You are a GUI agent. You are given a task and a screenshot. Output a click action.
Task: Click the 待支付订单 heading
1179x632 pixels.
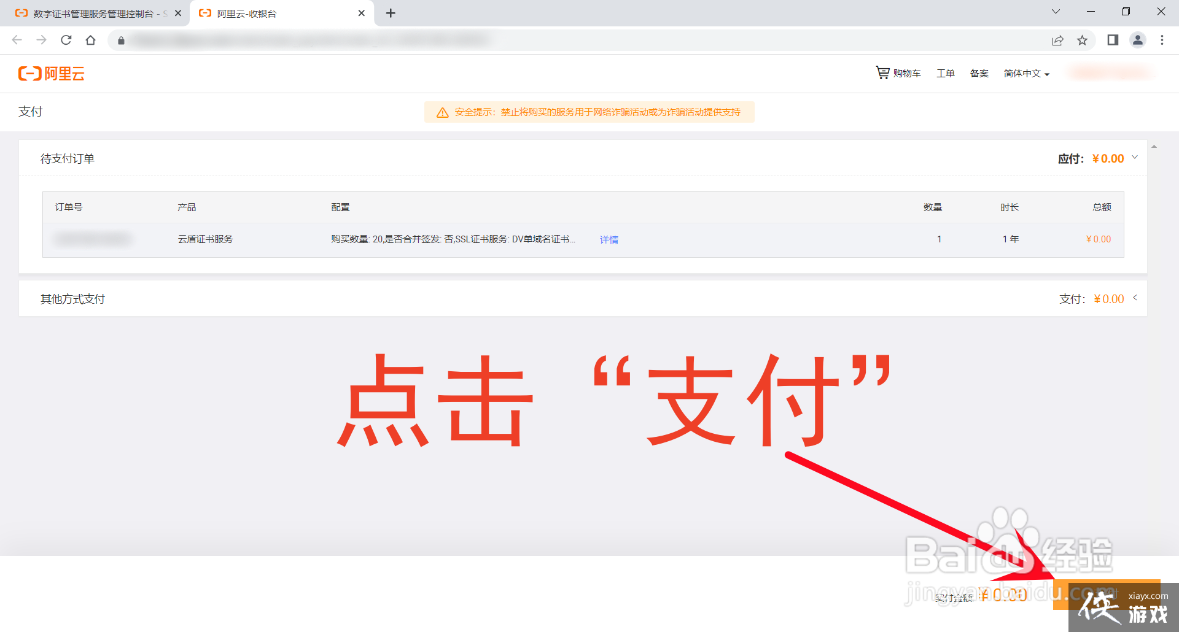68,158
